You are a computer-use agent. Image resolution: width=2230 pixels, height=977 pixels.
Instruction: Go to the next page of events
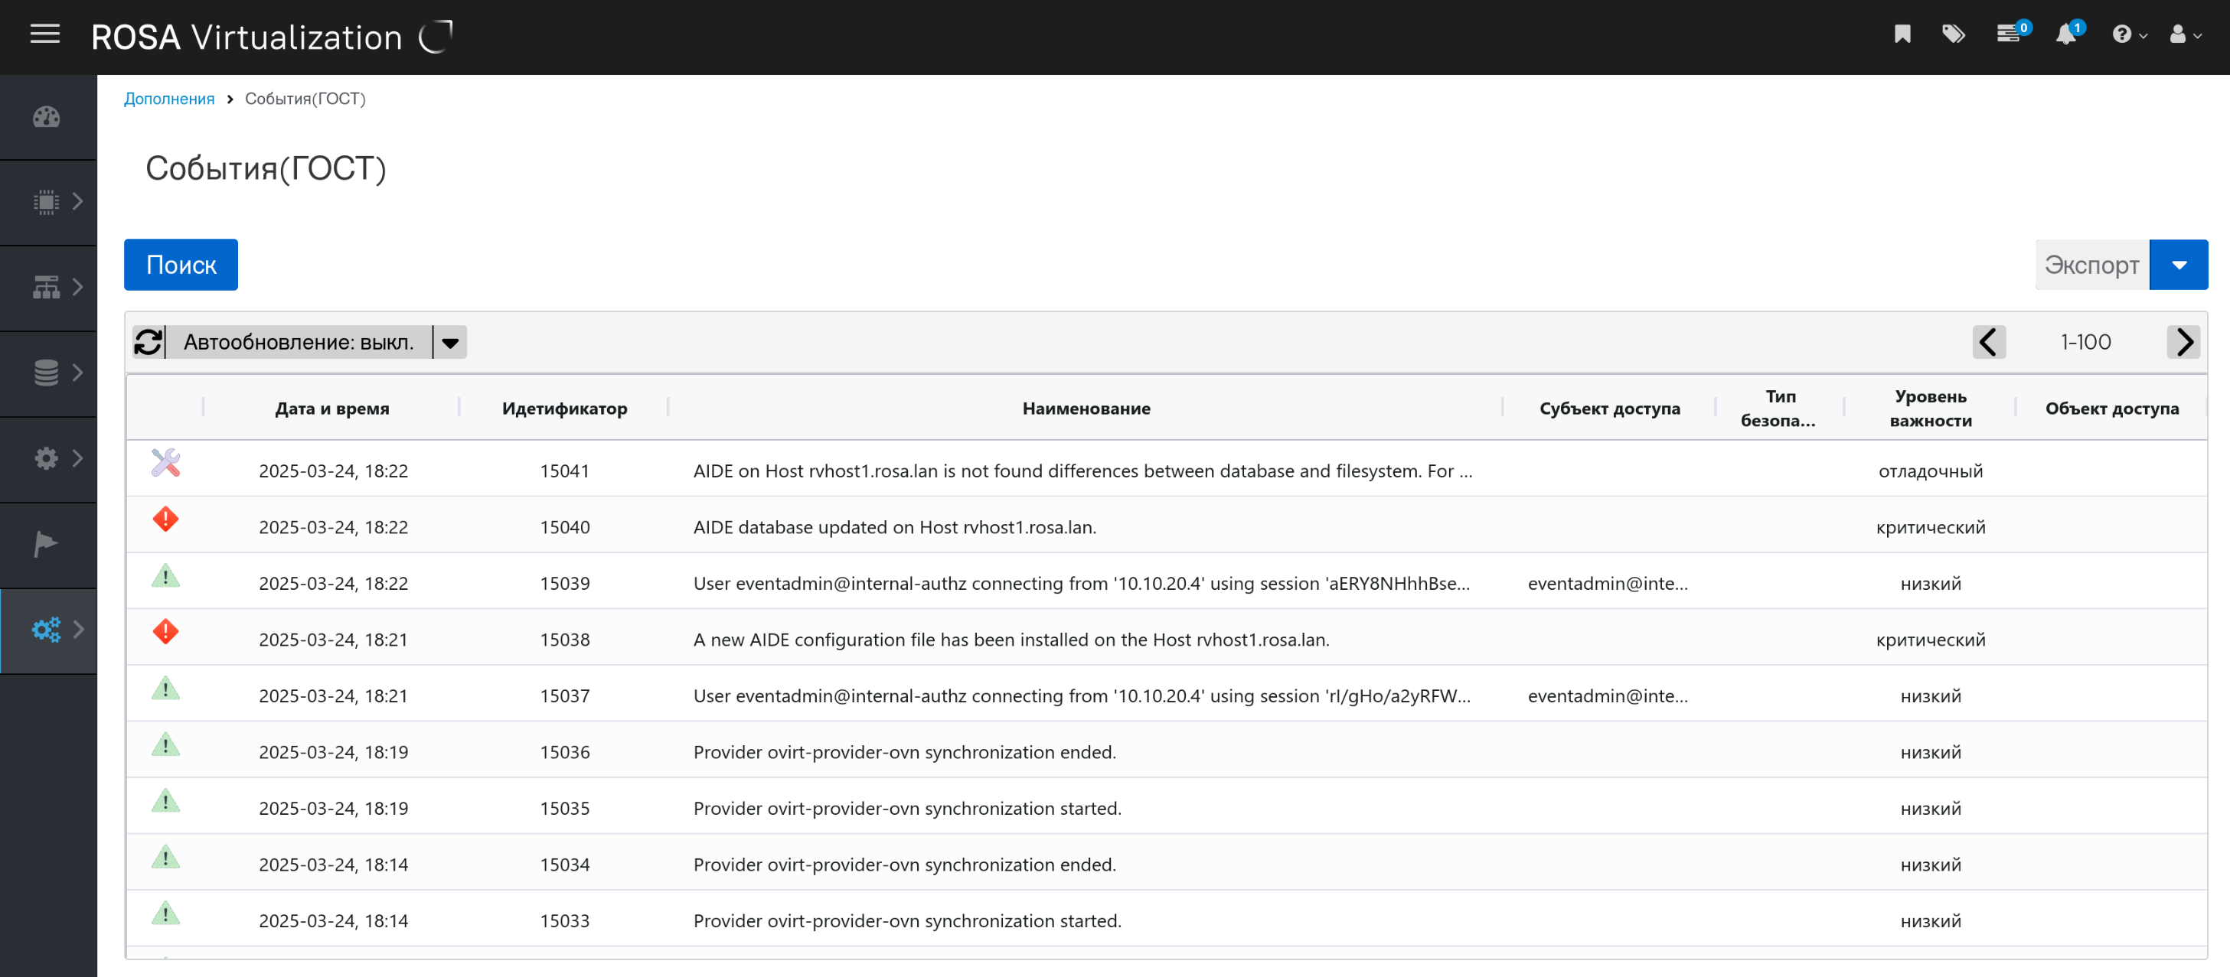point(2184,342)
